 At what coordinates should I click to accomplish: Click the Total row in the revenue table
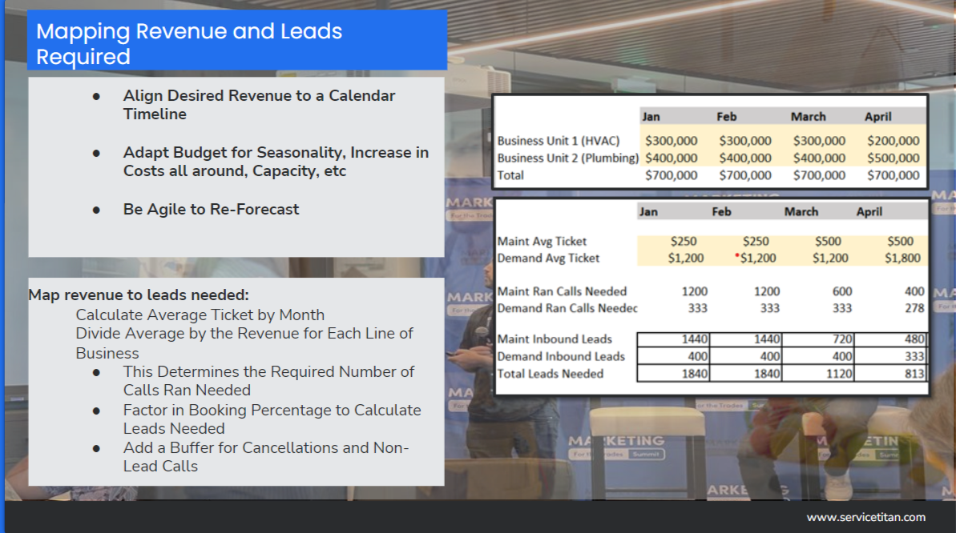click(511, 175)
